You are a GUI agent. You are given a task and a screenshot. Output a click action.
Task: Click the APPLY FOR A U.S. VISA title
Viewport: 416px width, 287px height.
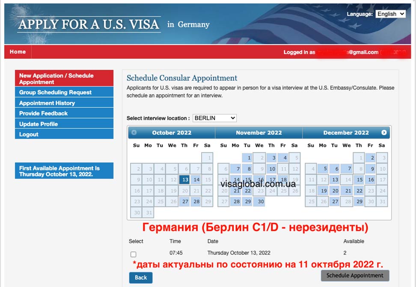89,24
